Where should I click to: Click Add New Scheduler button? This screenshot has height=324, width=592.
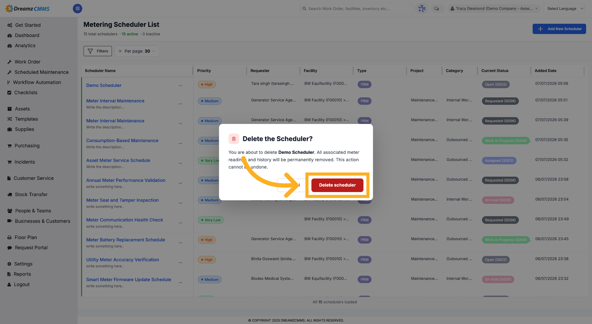[559, 29]
